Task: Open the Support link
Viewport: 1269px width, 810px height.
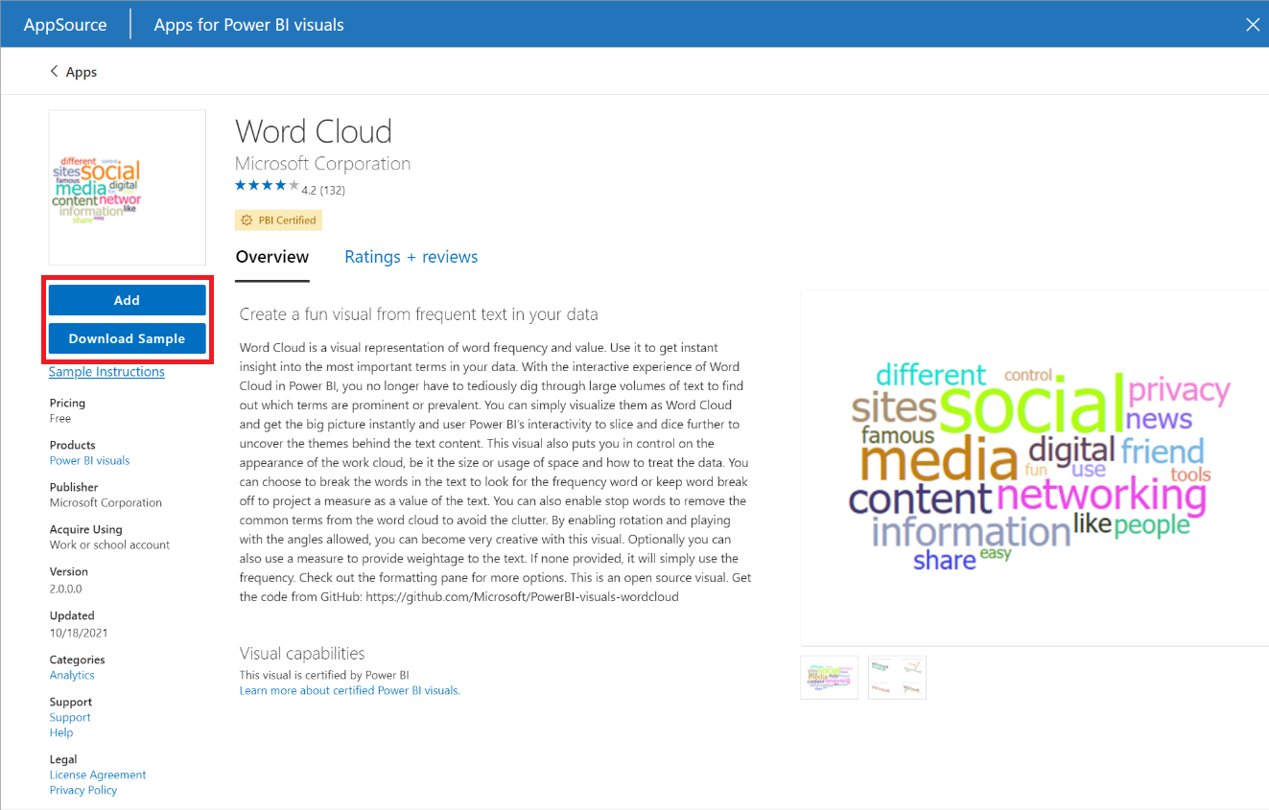Action: pos(69,716)
